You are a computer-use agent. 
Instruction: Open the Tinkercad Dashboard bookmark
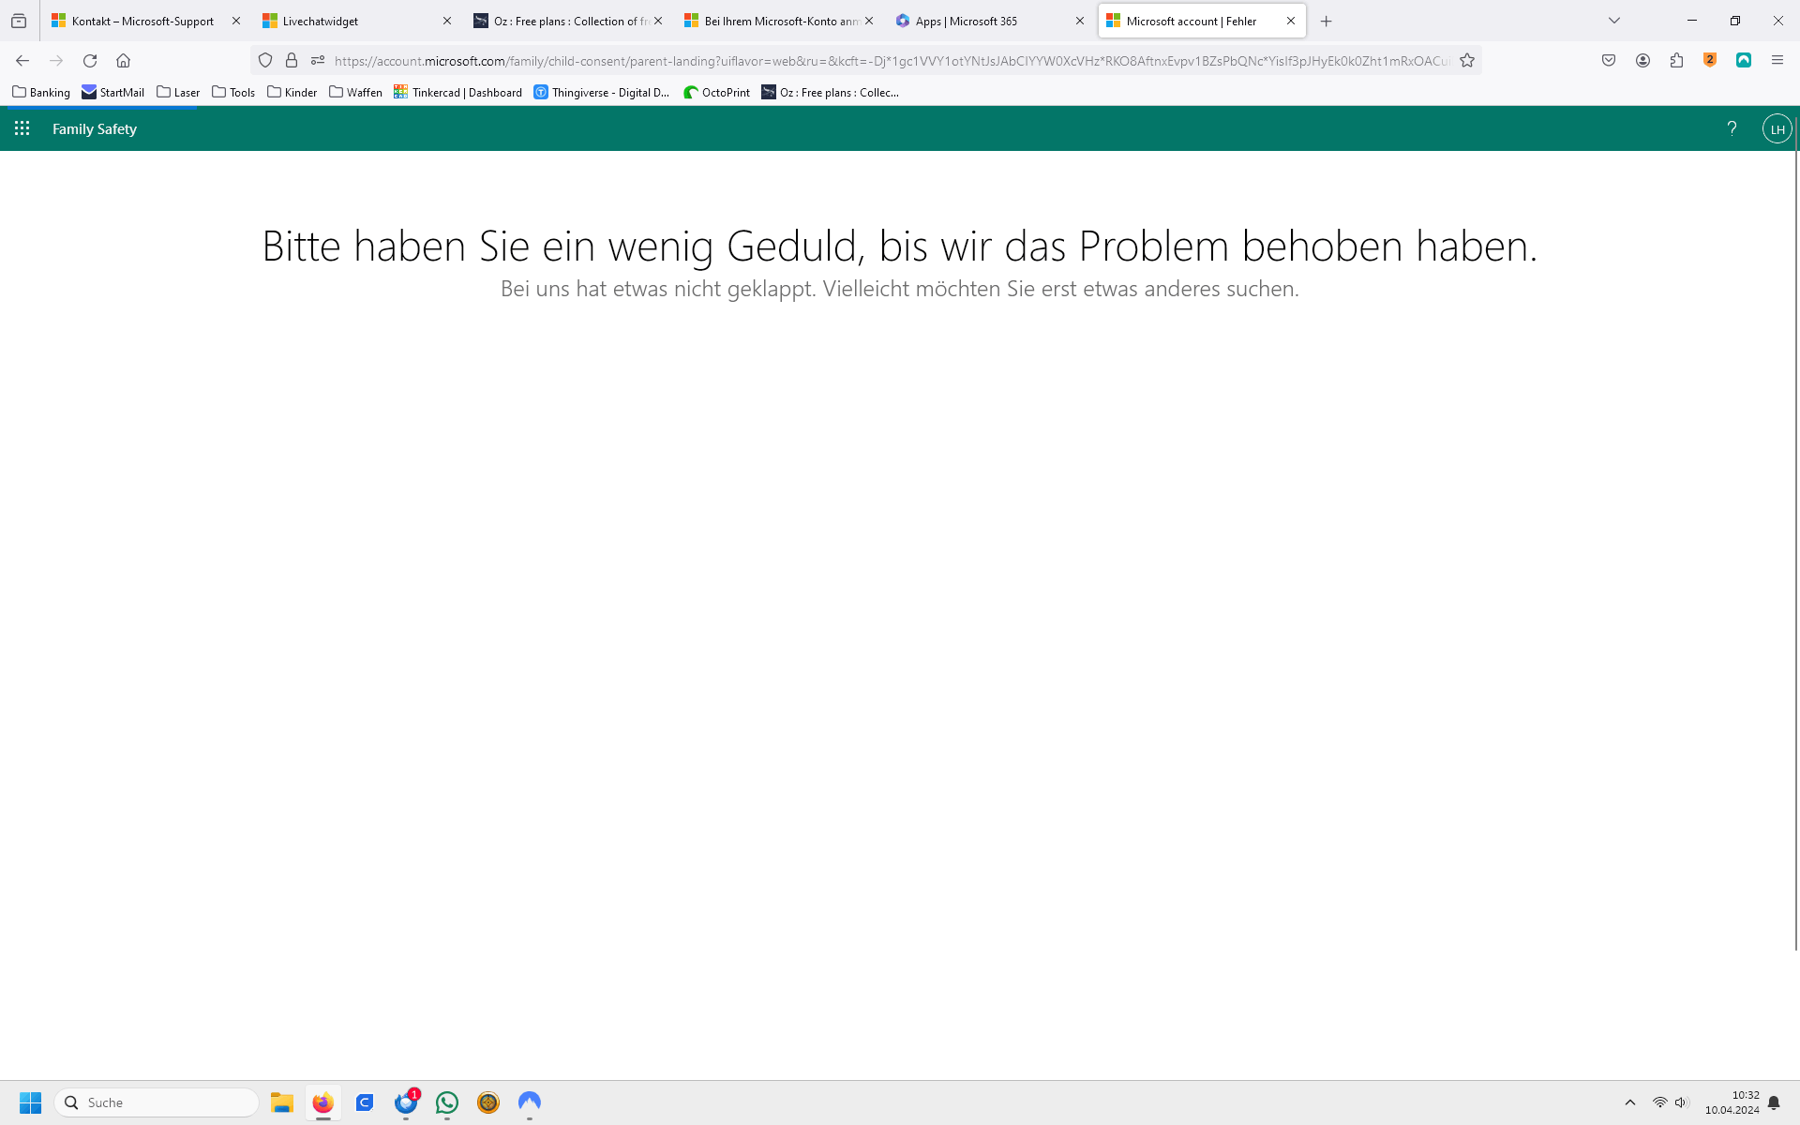click(457, 92)
